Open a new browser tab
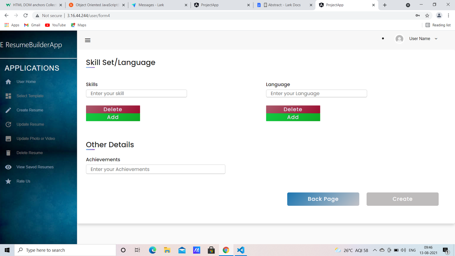 tap(385, 5)
